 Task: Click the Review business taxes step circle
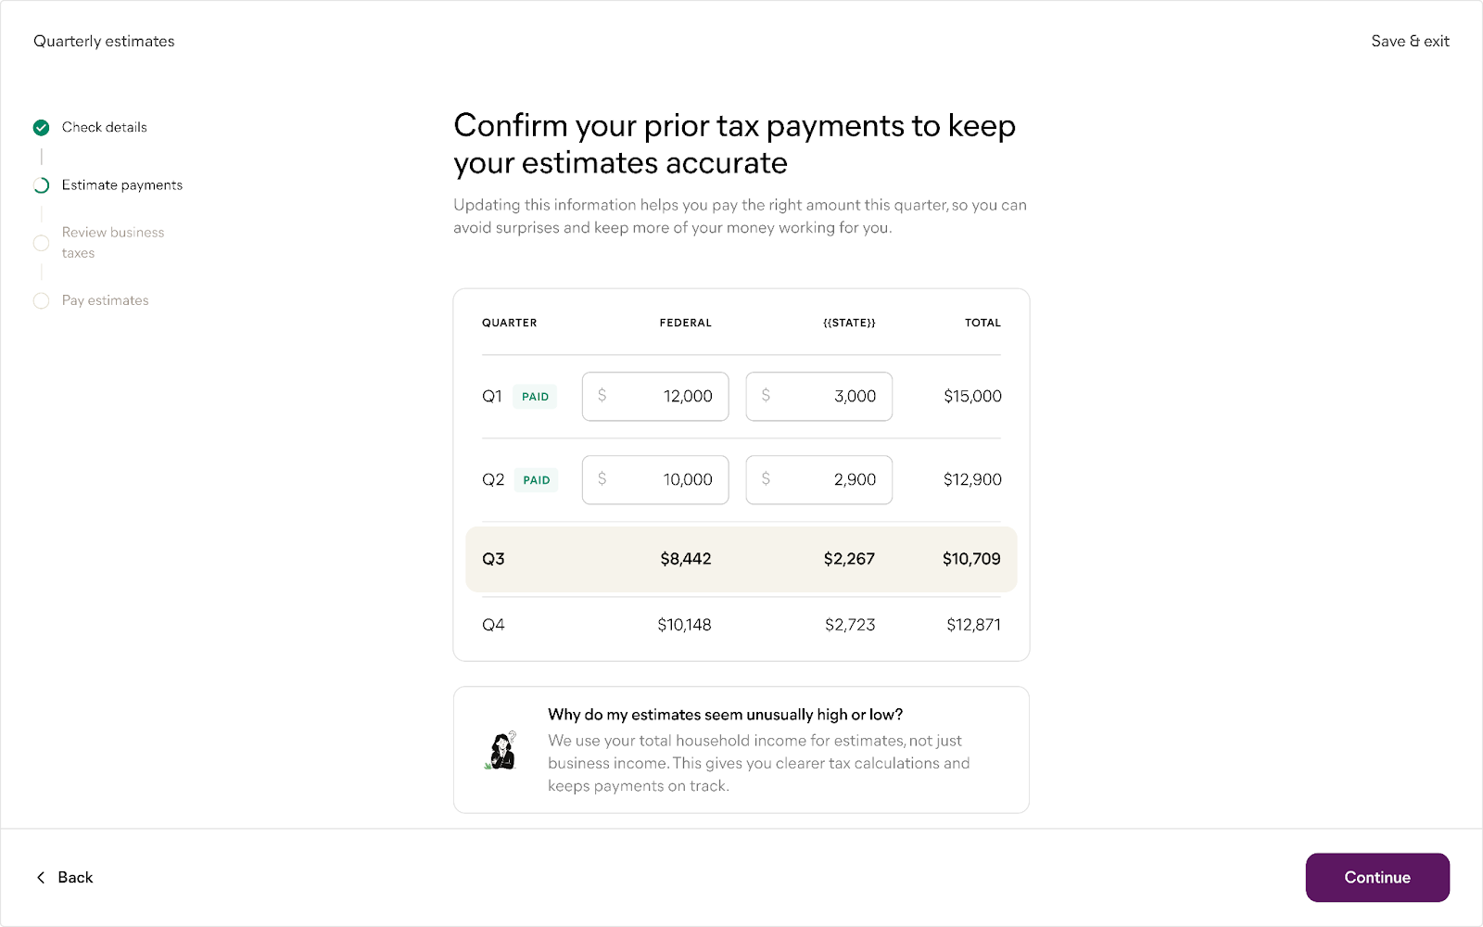tap(42, 243)
